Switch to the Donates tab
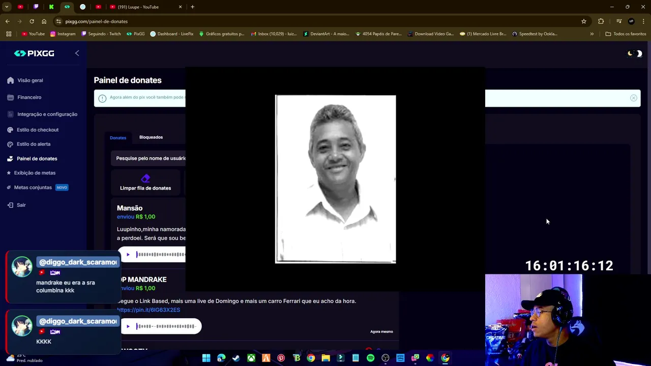Screen dimensions: 651x366 [118, 138]
